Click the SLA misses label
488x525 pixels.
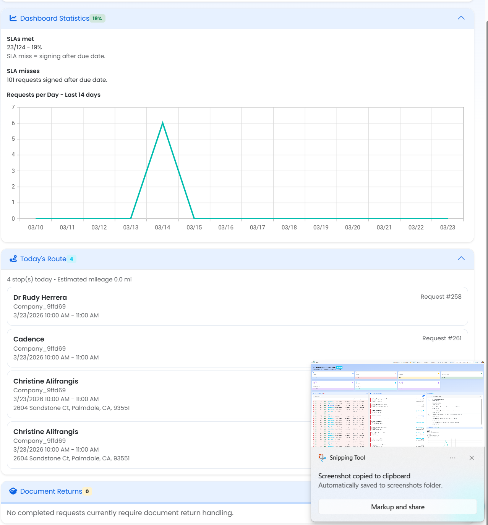coord(23,71)
